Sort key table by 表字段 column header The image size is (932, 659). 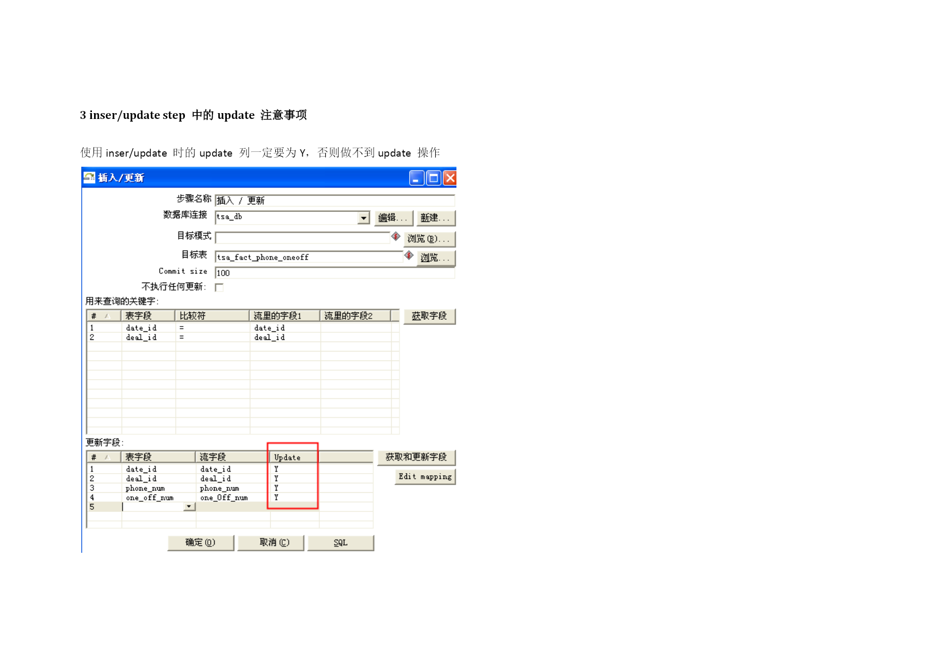[148, 316]
